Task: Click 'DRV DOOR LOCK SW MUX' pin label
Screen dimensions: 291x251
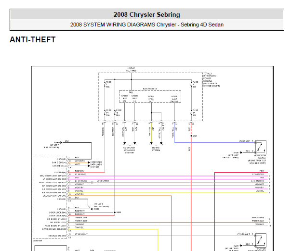Action: [x=53, y=176]
